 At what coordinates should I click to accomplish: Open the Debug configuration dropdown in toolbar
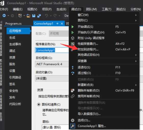66,16
